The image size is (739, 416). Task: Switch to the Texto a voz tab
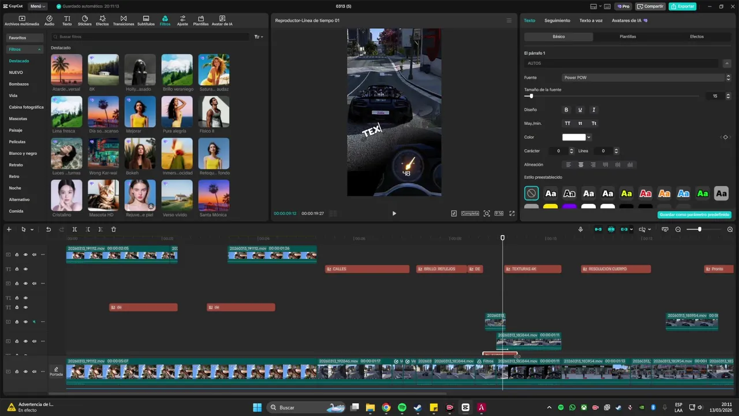pos(591,21)
